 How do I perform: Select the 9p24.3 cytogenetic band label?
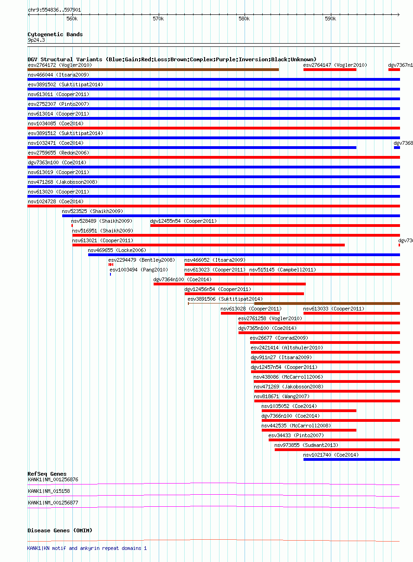pyautogui.click(x=36, y=40)
